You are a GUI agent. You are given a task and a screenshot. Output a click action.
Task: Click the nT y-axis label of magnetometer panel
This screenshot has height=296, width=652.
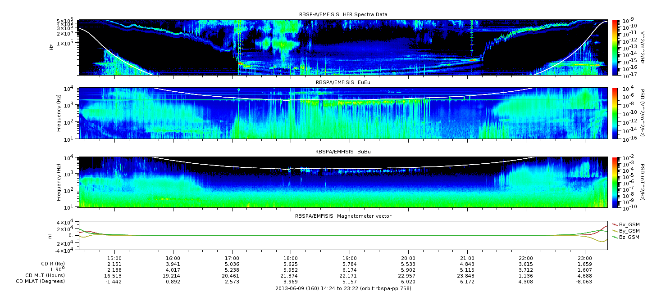51,235
